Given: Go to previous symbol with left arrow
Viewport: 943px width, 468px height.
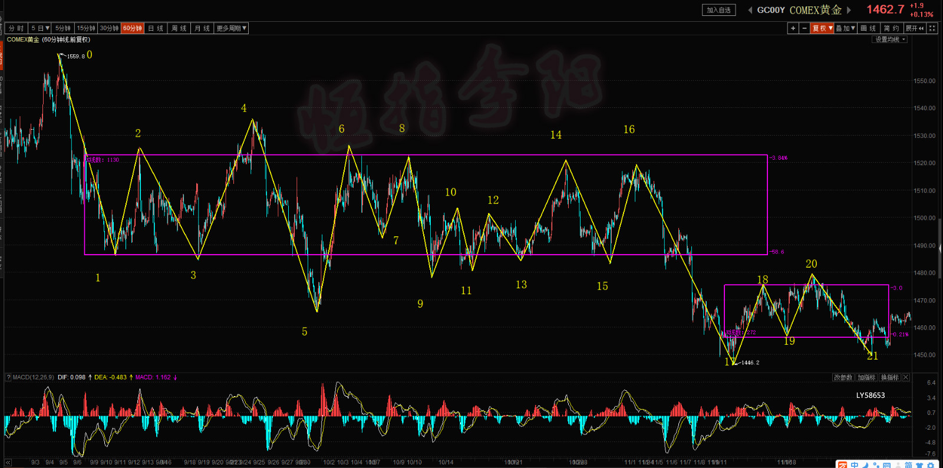Looking at the screenshot, I should [750, 10].
